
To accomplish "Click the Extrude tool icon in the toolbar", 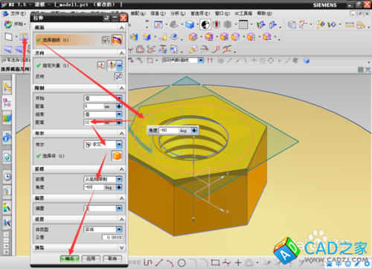I will (x=24, y=37).
